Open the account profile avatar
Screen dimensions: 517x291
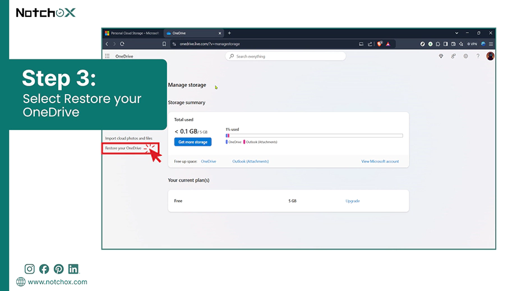coord(490,56)
